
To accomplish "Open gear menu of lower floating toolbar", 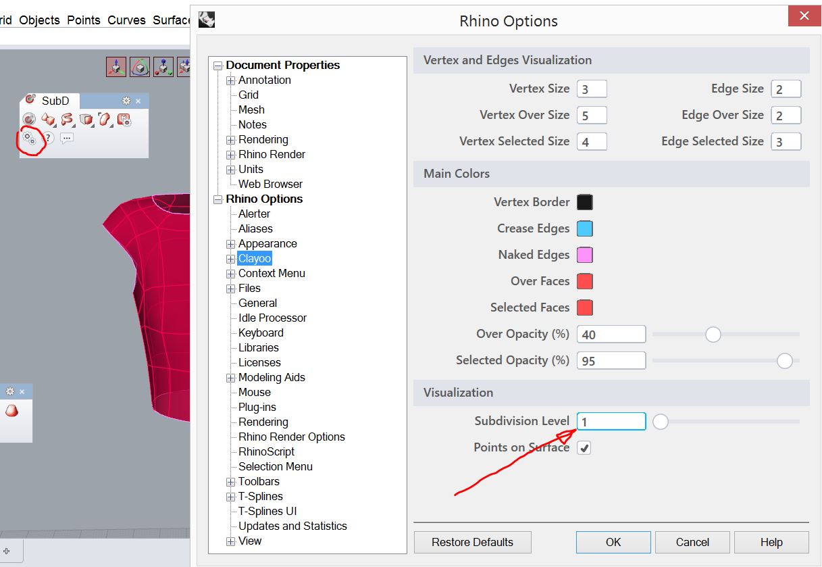I will (x=10, y=391).
